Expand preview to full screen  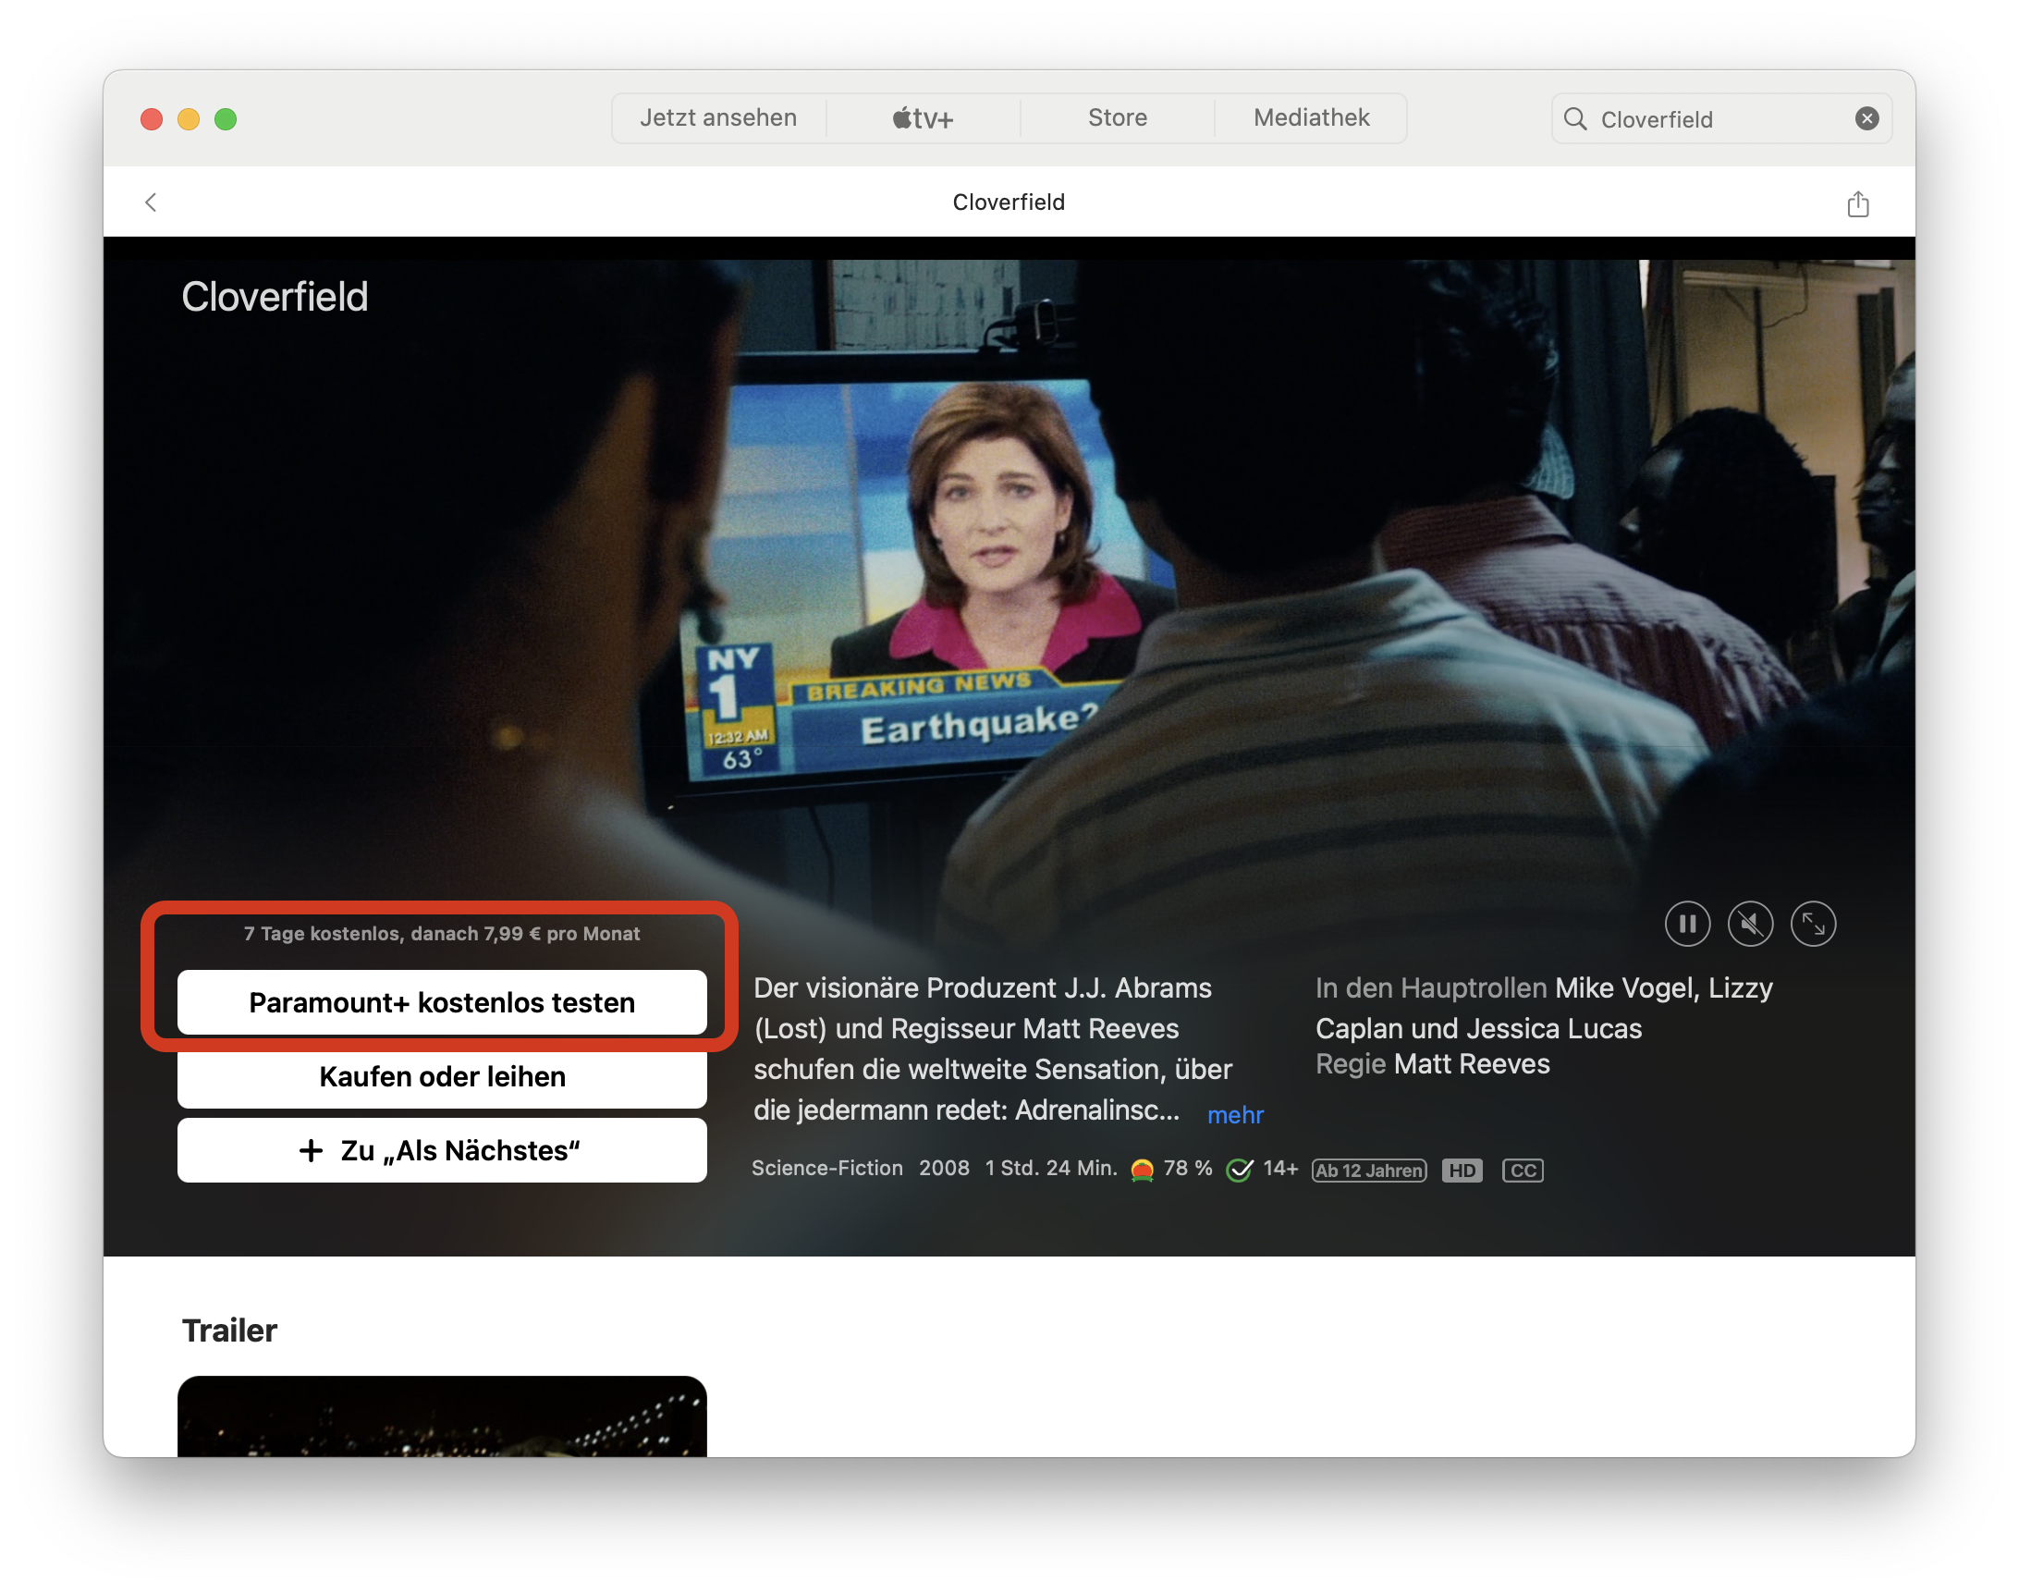click(x=1813, y=924)
